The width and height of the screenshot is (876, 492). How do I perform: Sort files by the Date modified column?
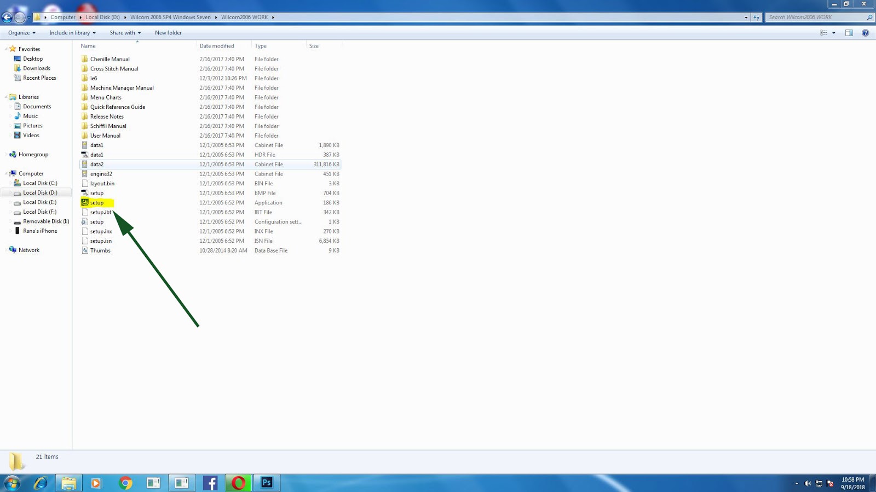tap(224, 46)
